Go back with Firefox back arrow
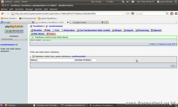This screenshot has height=107, width=178. click(3, 14)
